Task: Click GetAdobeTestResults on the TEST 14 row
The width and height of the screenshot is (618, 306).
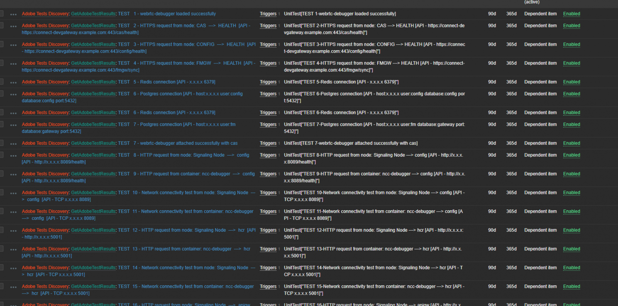Action: point(93,267)
